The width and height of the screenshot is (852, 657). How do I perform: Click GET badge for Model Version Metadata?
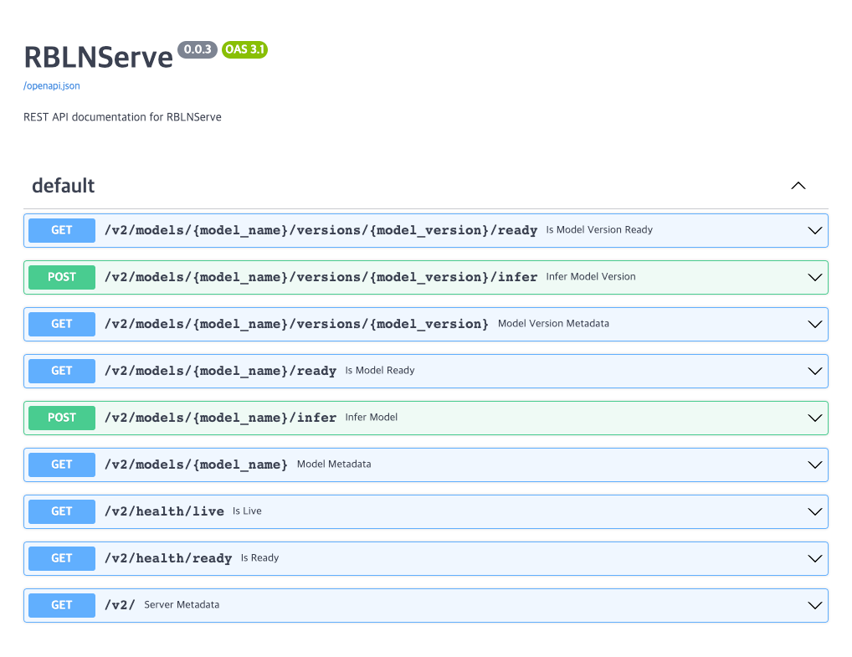pos(62,325)
